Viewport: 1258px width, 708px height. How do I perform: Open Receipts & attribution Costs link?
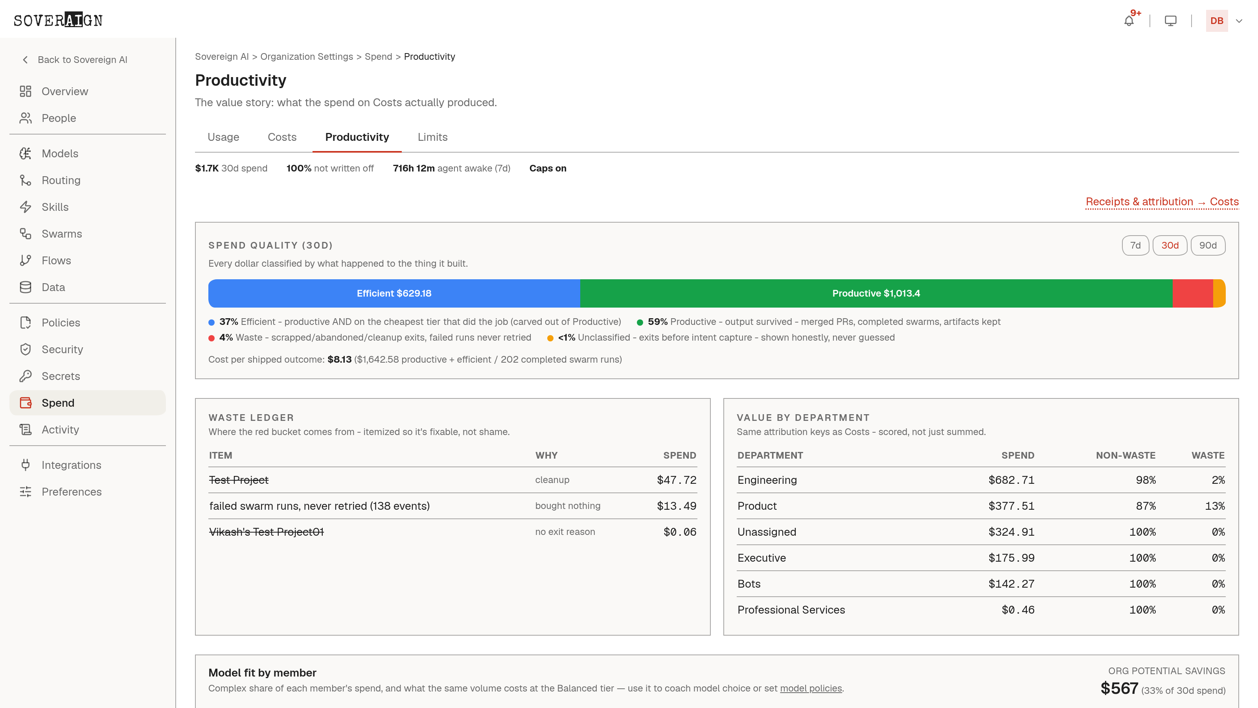tap(1162, 202)
